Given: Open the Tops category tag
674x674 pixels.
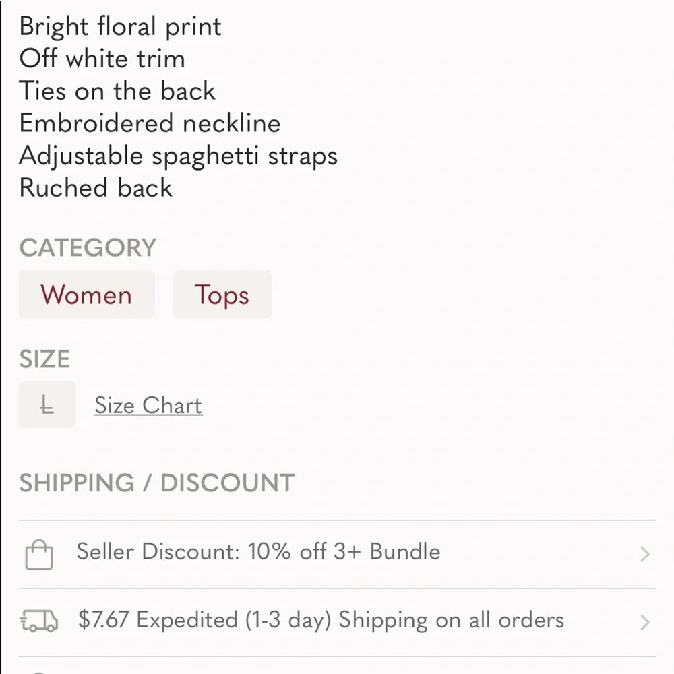Looking at the screenshot, I should [x=222, y=295].
